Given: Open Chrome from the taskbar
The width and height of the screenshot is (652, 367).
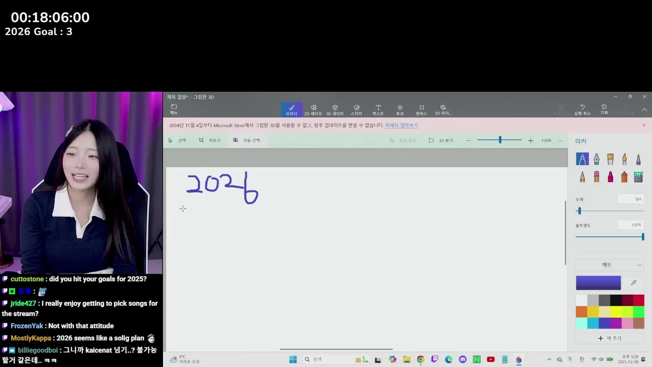Looking at the screenshot, I should [420, 359].
